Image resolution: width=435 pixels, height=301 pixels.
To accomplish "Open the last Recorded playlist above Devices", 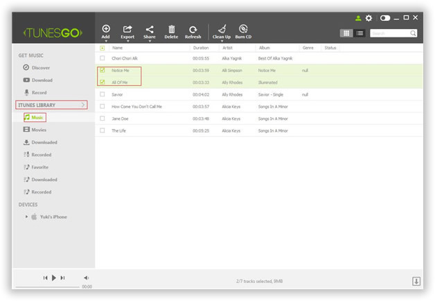I will 37,192.
